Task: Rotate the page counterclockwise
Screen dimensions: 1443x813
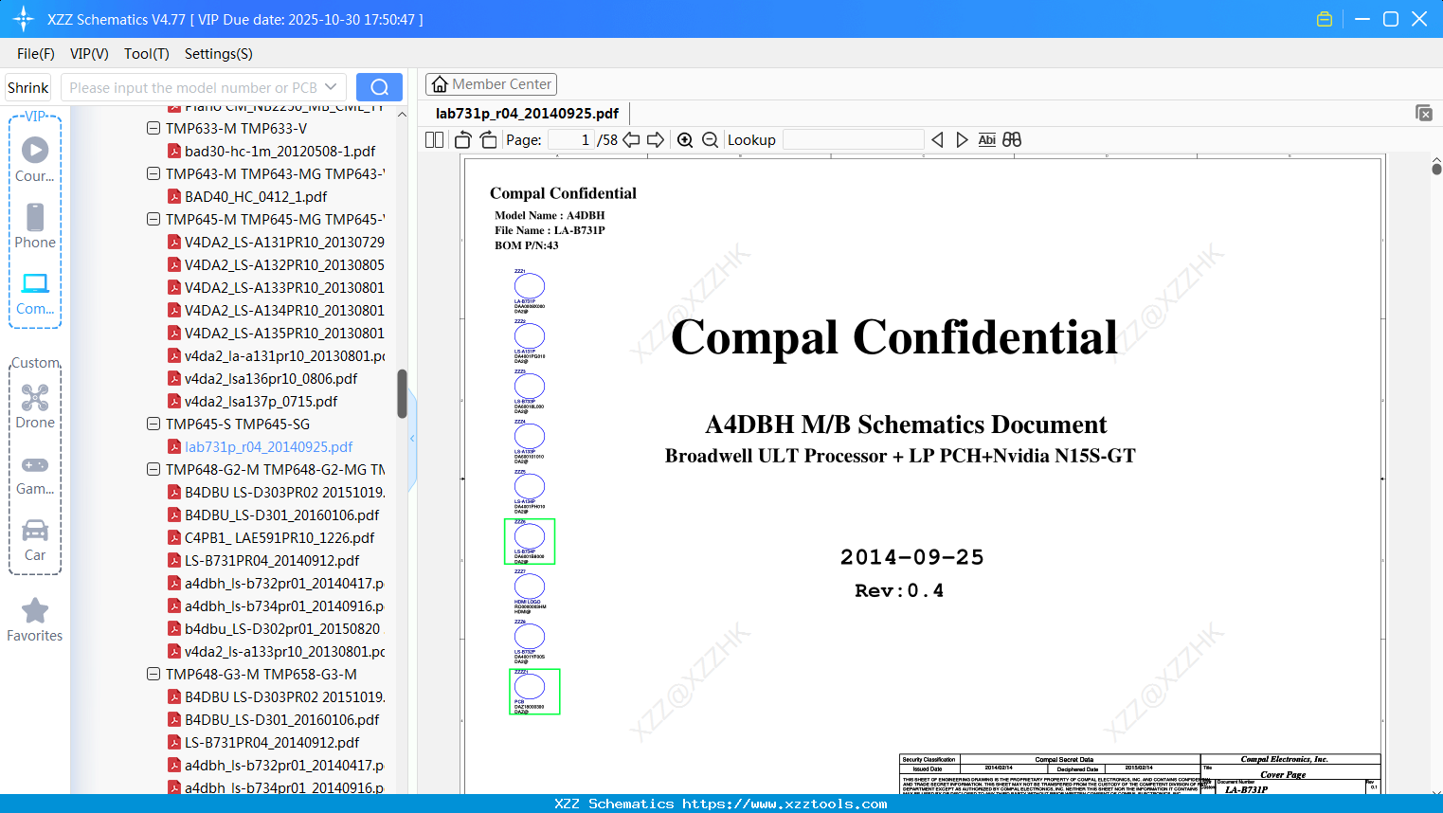Action: [x=463, y=140]
